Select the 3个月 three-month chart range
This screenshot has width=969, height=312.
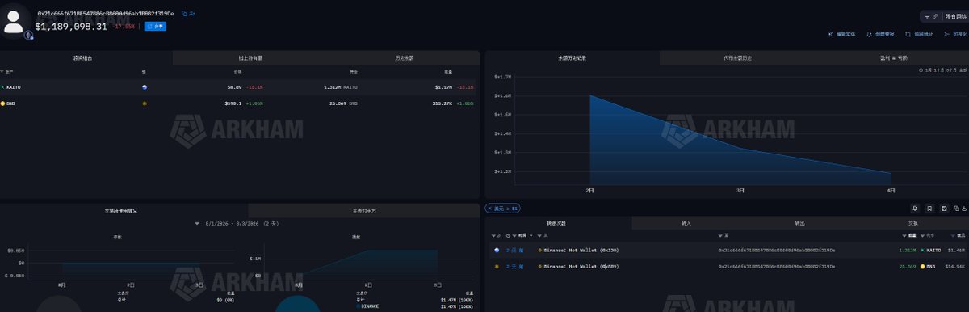950,70
